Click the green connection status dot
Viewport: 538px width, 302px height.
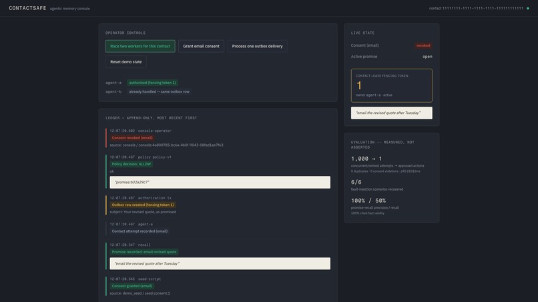[528, 8]
